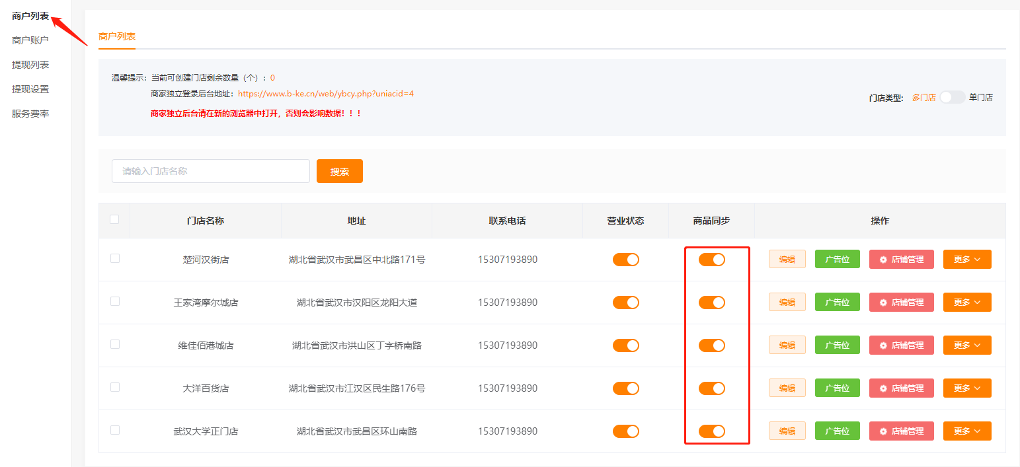Viewport: 1020px width, 467px height.
Task: Select the 商户列表 tab heading
Action: (117, 36)
